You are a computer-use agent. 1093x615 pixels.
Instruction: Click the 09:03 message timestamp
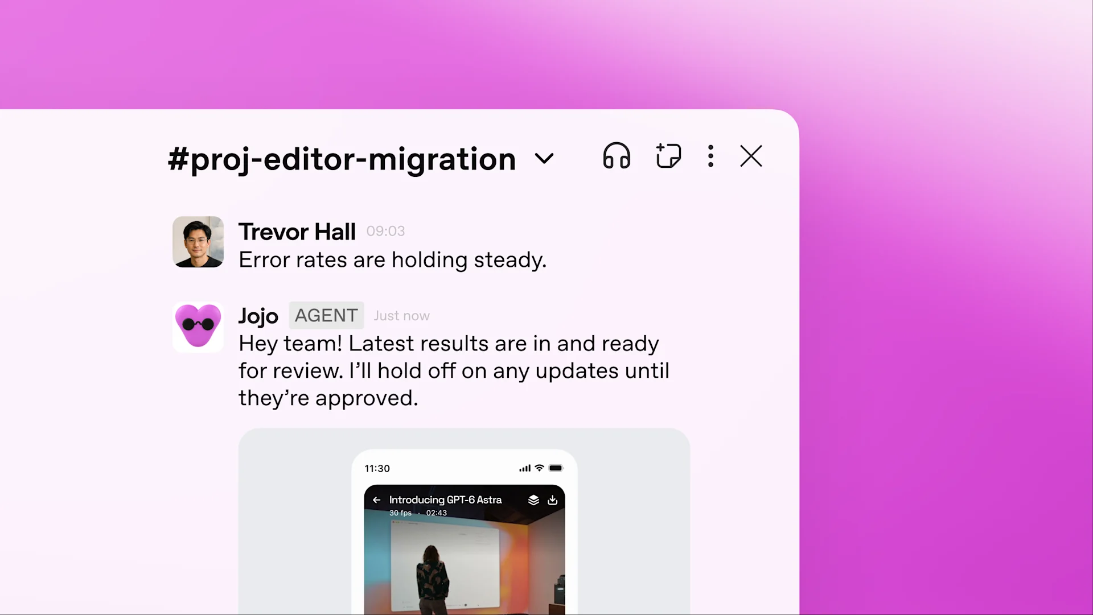point(385,231)
